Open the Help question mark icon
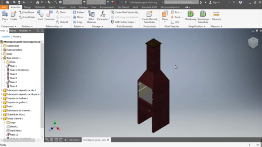262x147 pixels. pyautogui.click(x=240, y=2)
